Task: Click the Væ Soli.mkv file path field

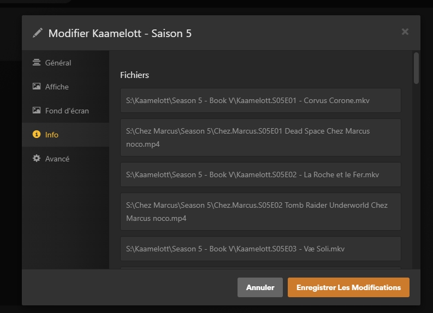Action: [x=260, y=249]
